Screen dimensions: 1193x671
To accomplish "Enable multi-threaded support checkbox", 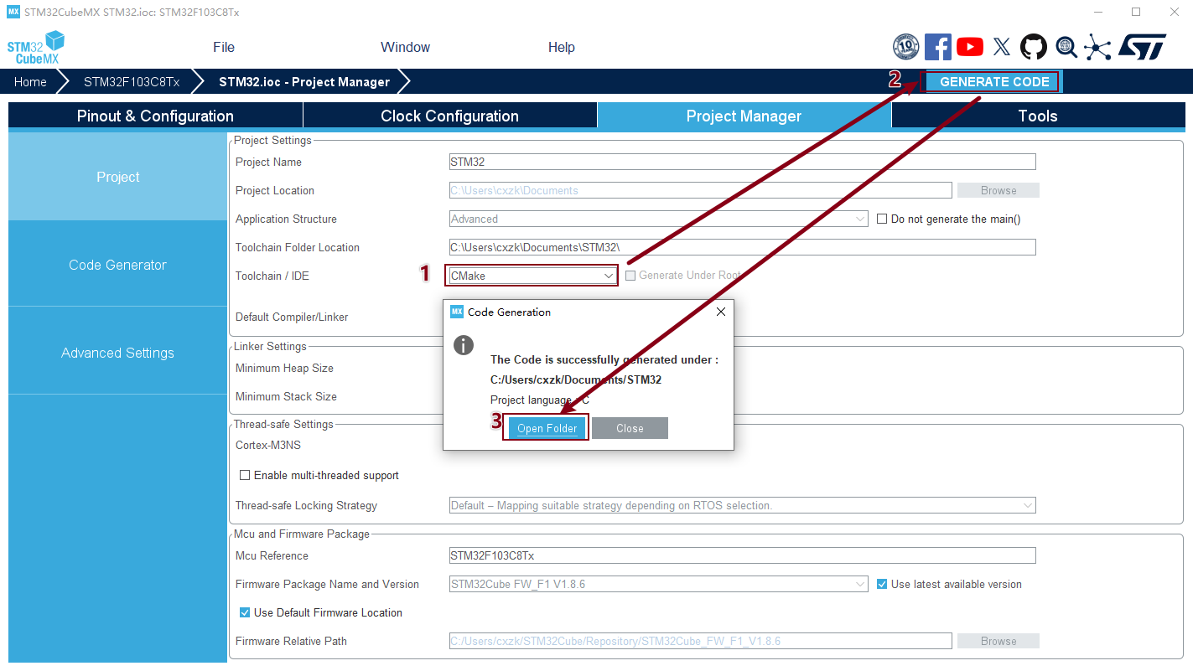I will point(245,475).
